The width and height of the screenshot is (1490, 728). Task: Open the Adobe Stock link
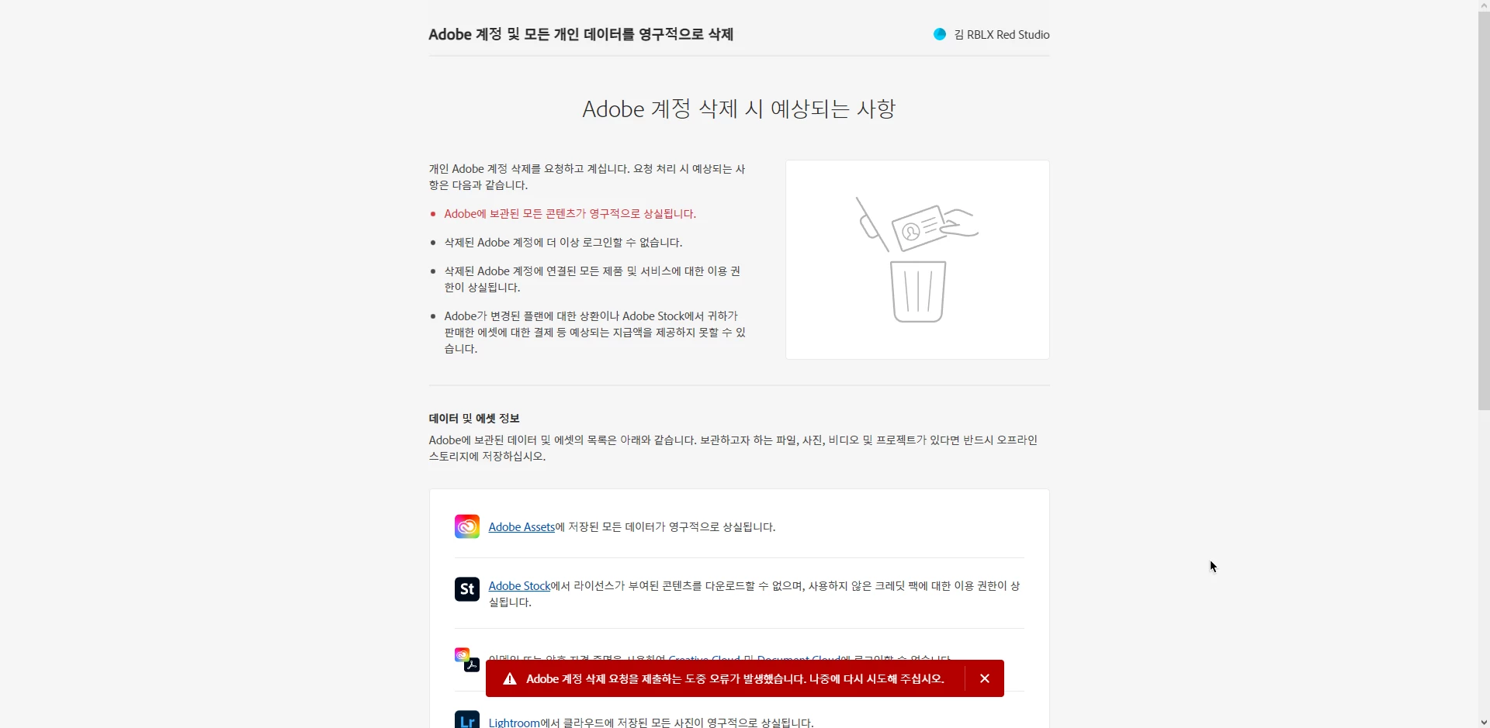point(519,586)
